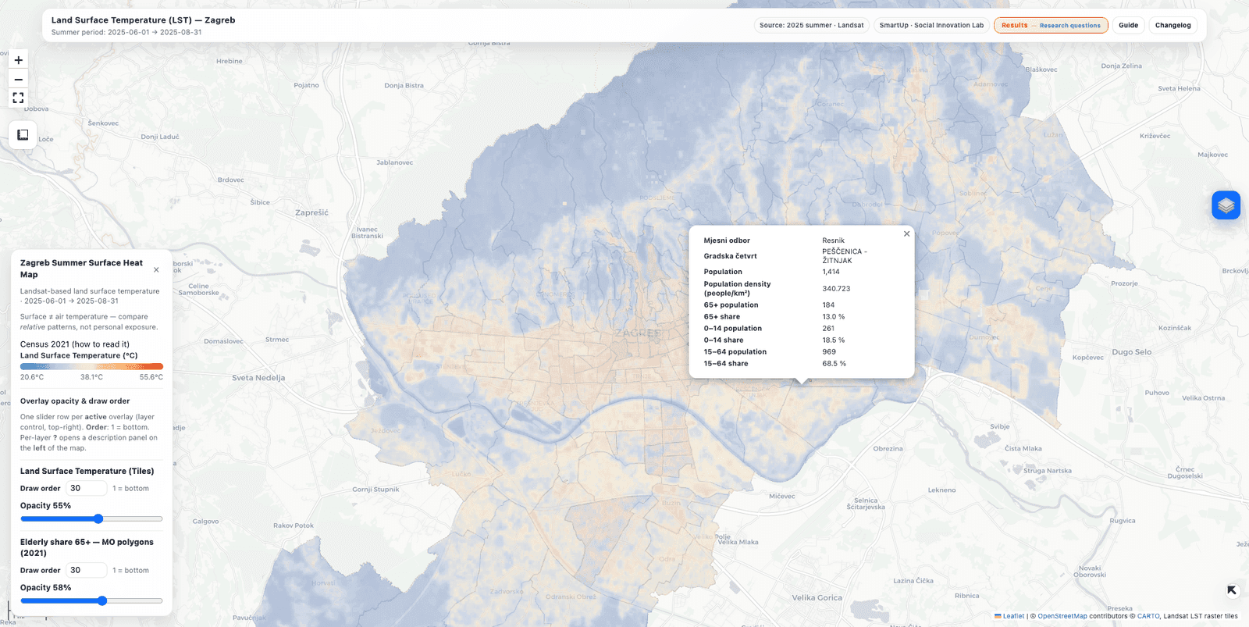The width and height of the screenshot is (1249, 627).
Task: Toggle fullscreen map view
Action: point(18,98)
